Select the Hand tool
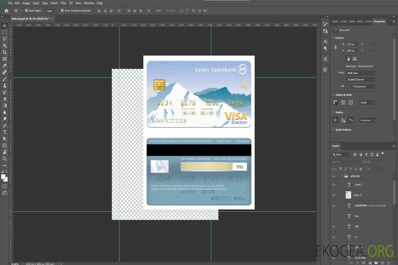This screenshot has height=265, width=398. click(4, 152)
